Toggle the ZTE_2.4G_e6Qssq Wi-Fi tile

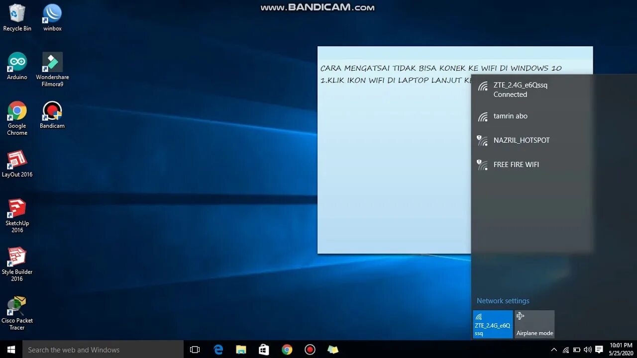492,324
